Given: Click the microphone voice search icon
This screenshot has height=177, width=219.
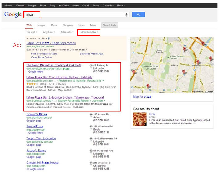Looking at the screenshot, I should [x=126, y=14].
